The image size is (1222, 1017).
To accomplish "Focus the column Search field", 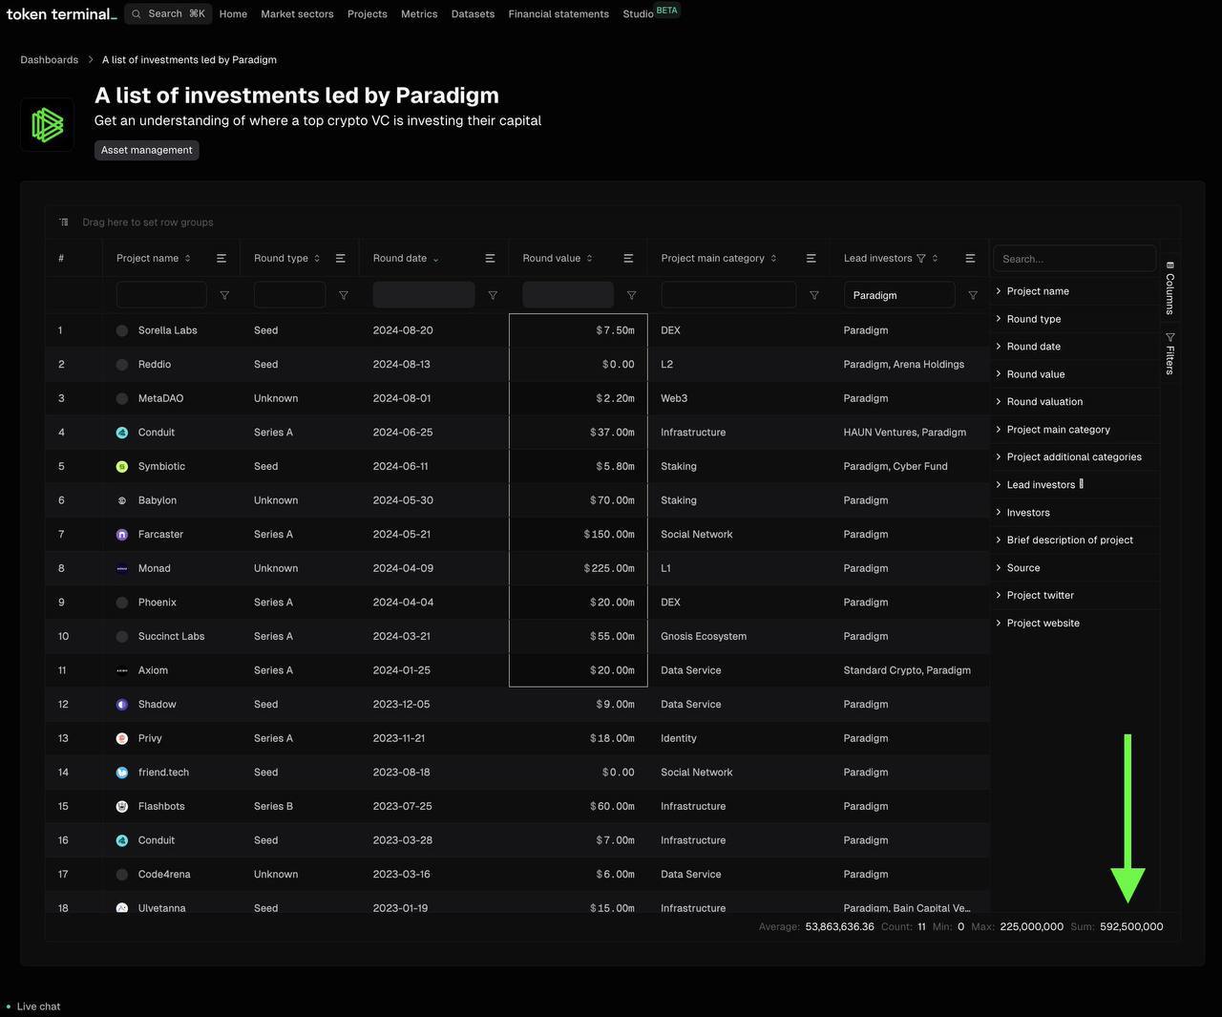I will (1075, 259).
